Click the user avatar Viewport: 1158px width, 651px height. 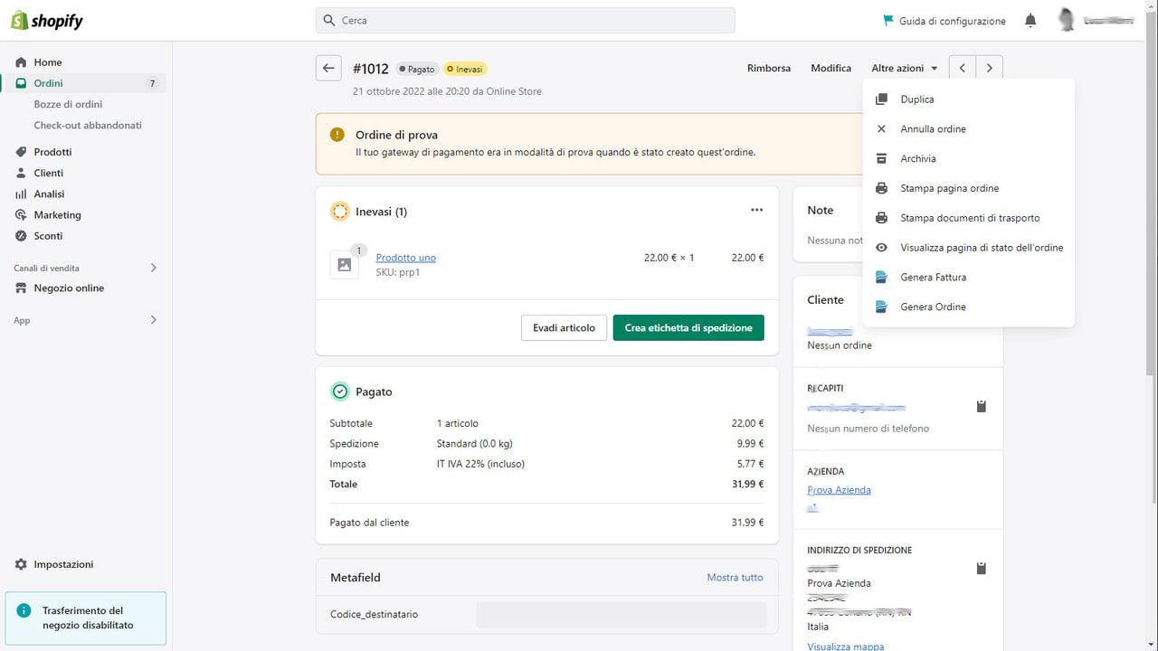tap(1067, 20)
